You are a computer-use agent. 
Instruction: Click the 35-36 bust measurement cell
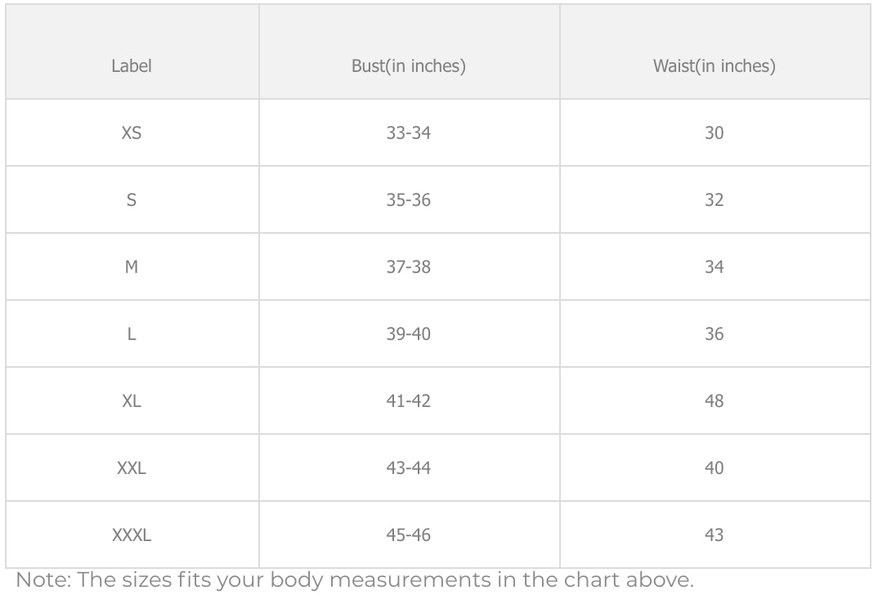point(409,200)
